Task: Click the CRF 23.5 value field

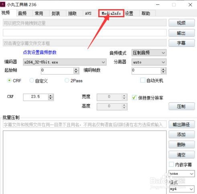Action: pos(36,97)
